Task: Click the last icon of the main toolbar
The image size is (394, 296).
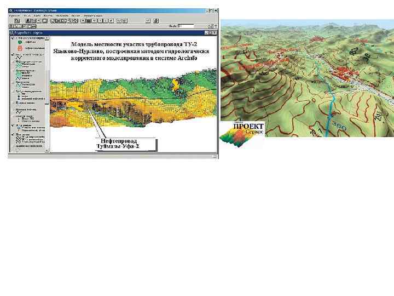Action: (156, 21)
